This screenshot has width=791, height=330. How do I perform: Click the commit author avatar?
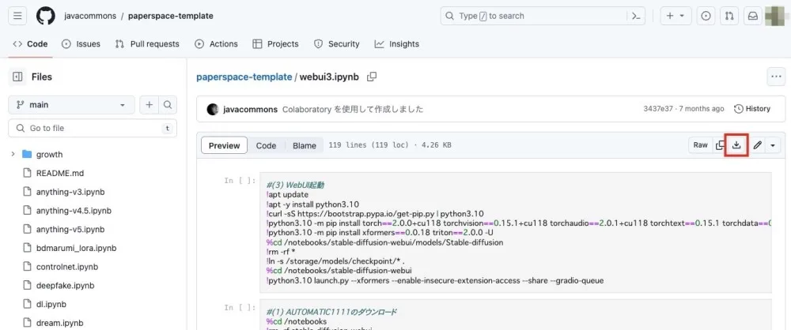[x=212, y=109]
